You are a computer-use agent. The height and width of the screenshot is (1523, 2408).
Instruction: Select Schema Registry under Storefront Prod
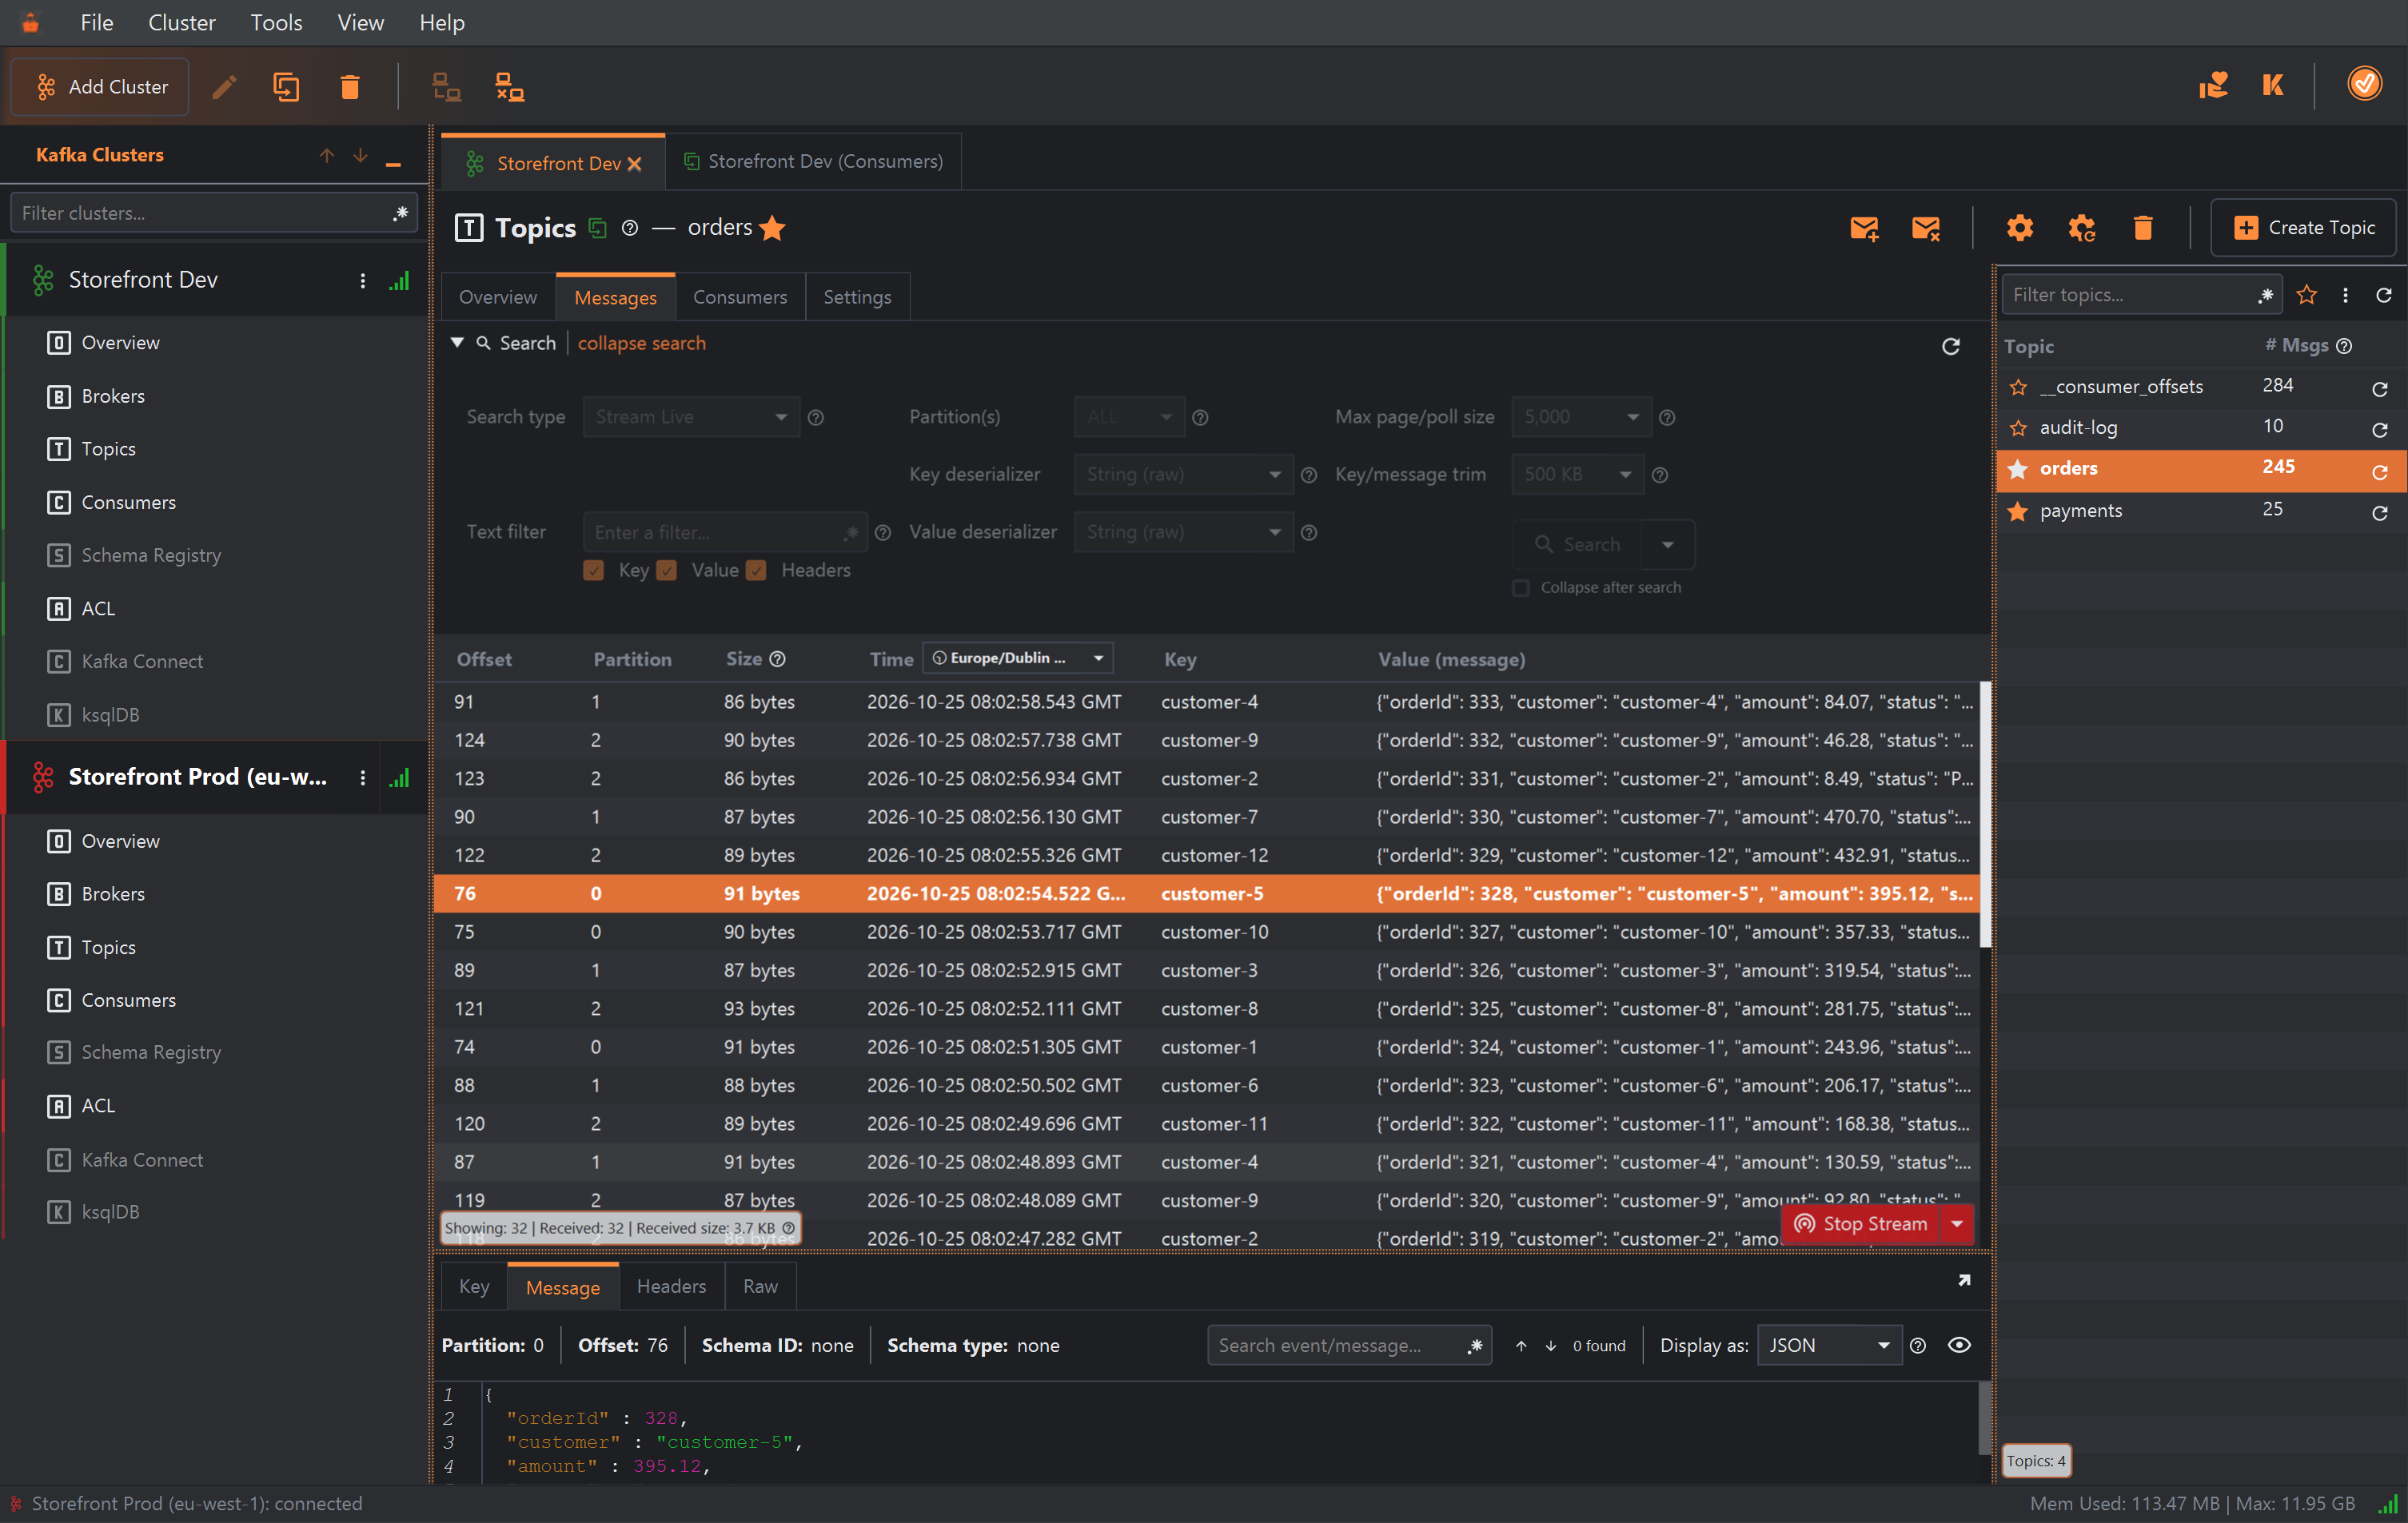pos(150,1052)
